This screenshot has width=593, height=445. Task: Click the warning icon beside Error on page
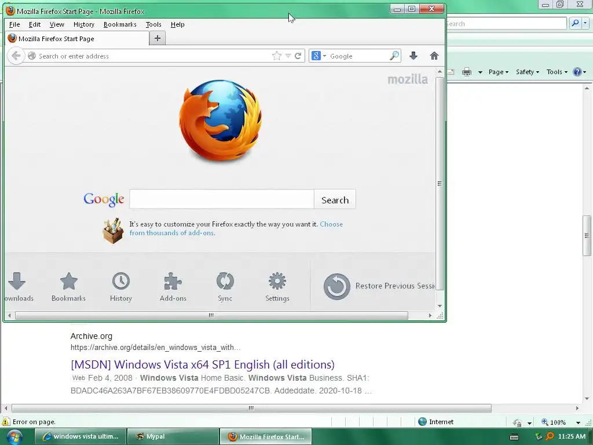[x=6, y=422]
